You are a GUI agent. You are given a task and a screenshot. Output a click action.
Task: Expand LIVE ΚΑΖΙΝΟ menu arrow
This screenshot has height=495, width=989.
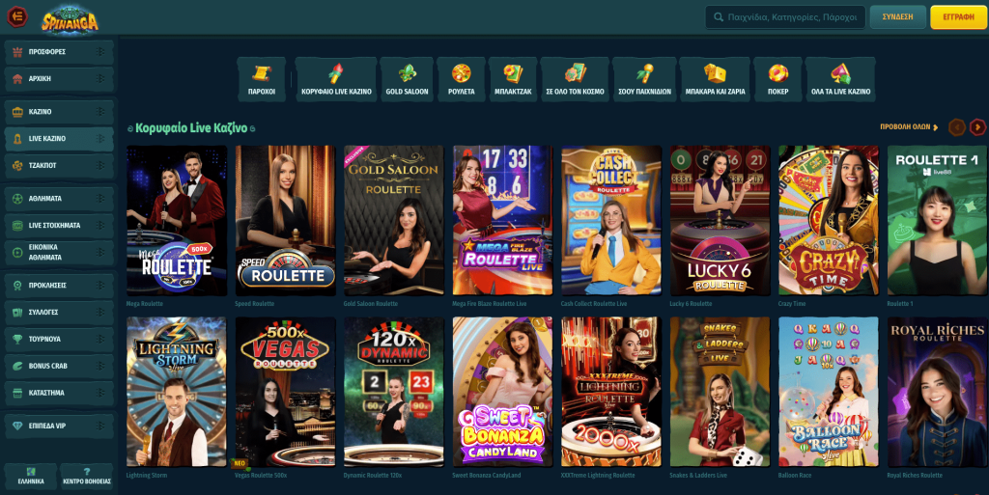click(x=100, y=139)
